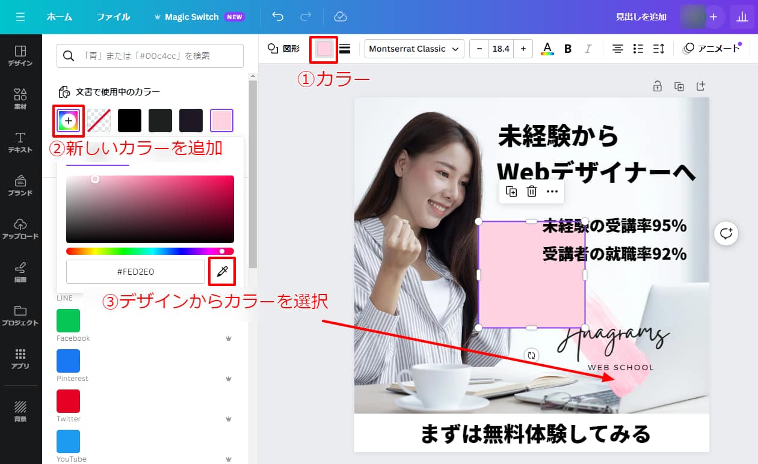This screenshot has height=464, width=758.
Task: Open the 素材 sidebar tab
Action: [20, 99]
